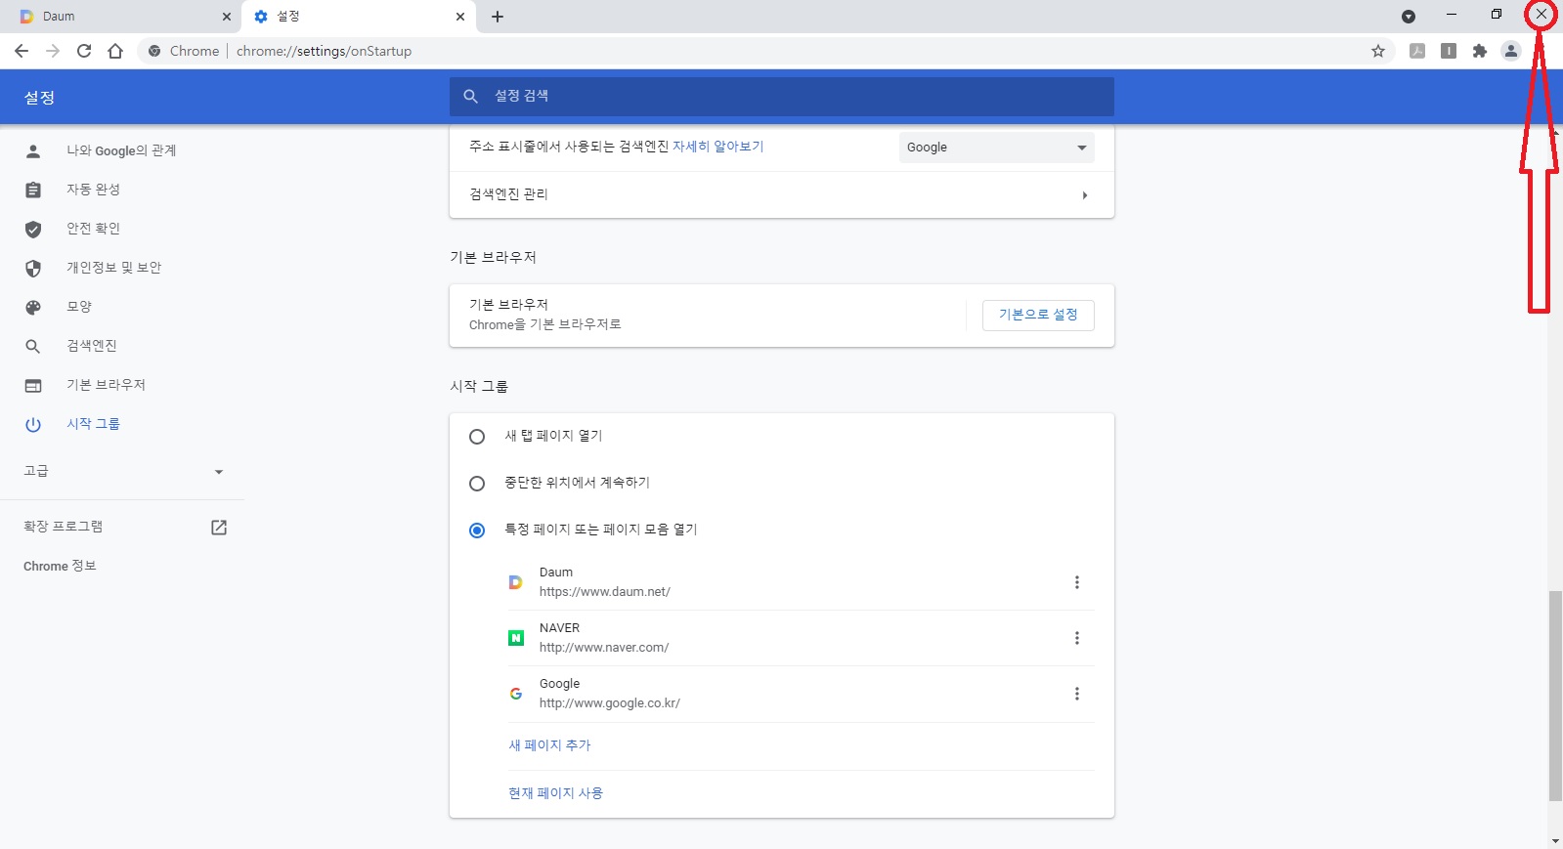
Task: Click the 기본으로 설정 button
Action: (1038, 315)
